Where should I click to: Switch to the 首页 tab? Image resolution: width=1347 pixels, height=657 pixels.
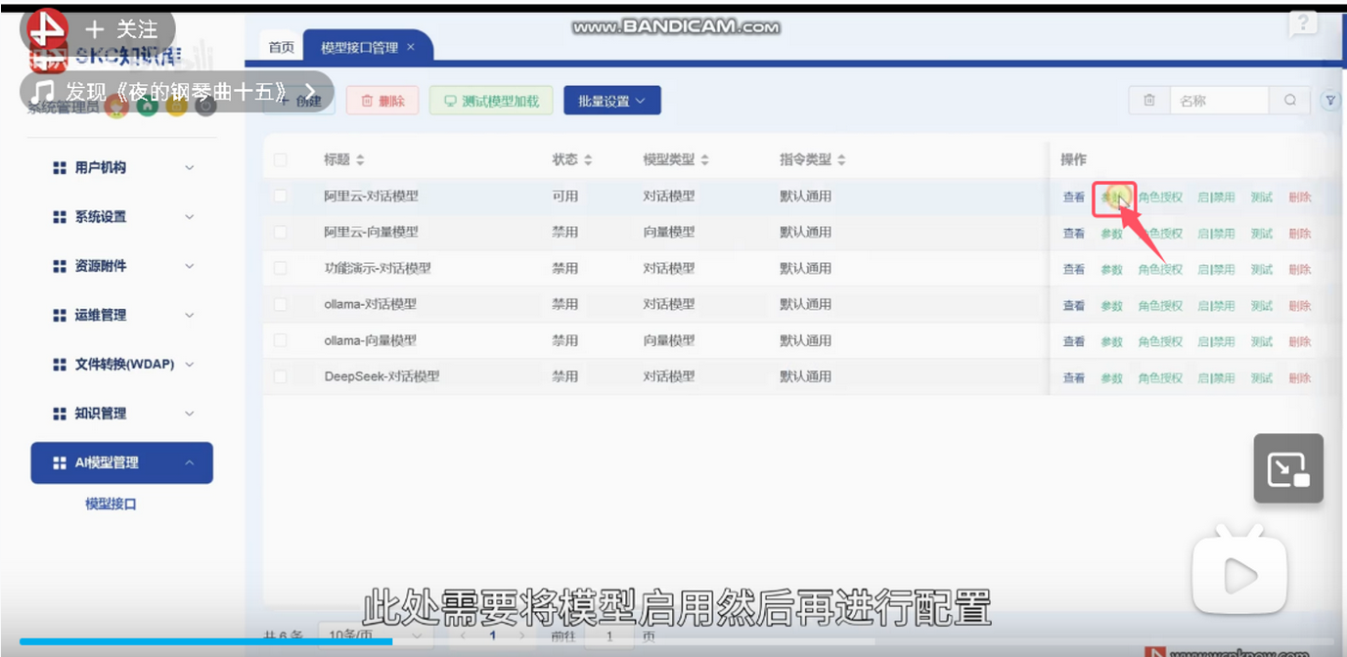[x=281, y=45]
